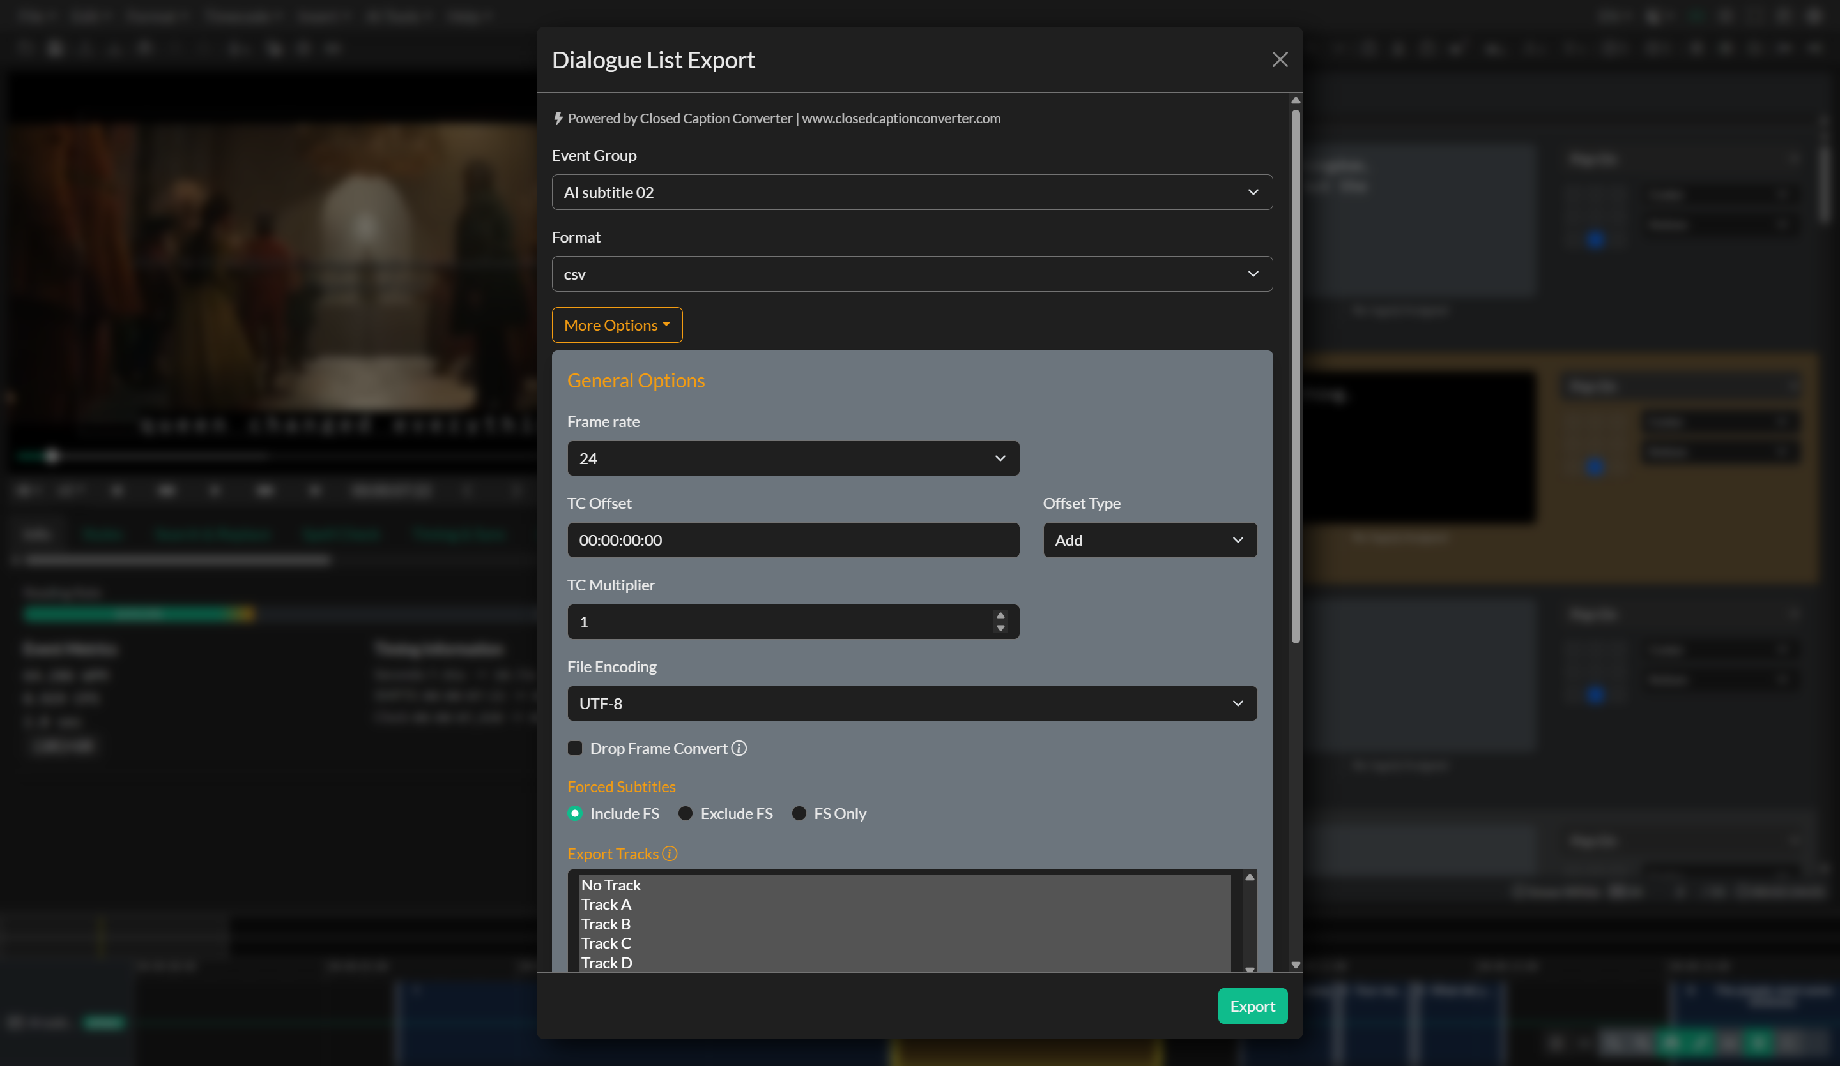This screenshot has width=1840, height=1066.
Task: Open the Event Group dropdown
Action: 912,192
